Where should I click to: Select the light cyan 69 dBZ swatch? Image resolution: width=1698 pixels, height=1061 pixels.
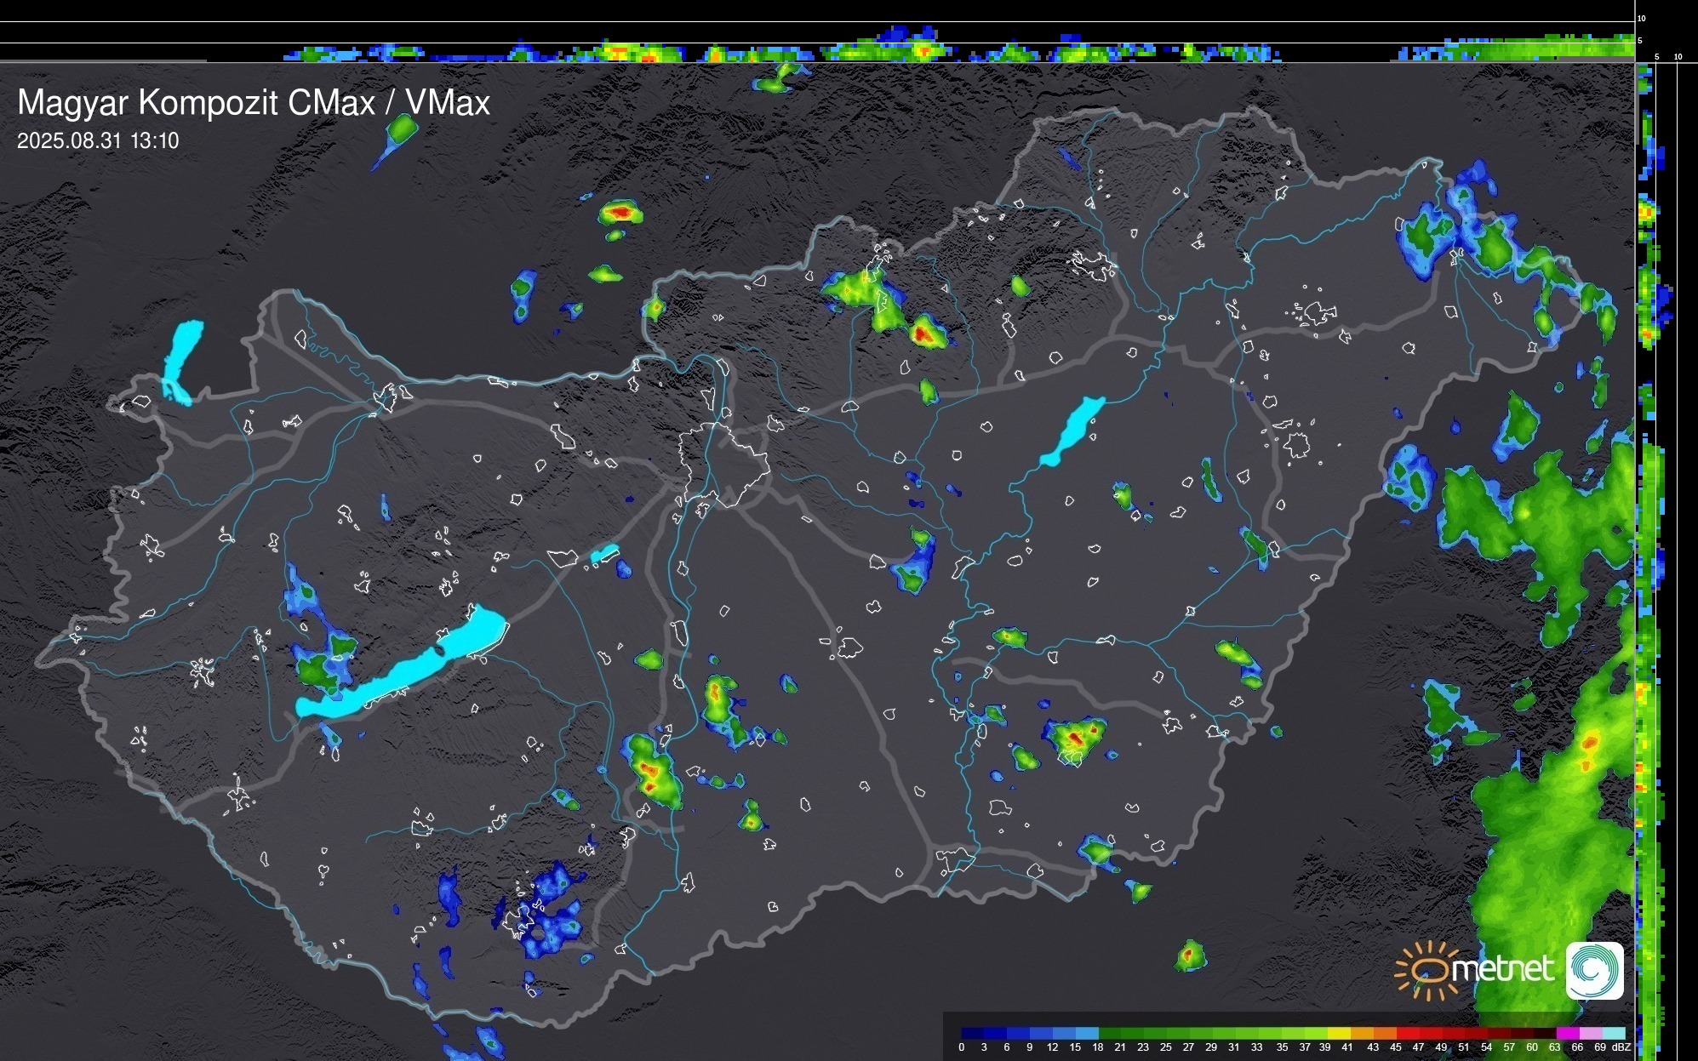tap(1613, 1033)
